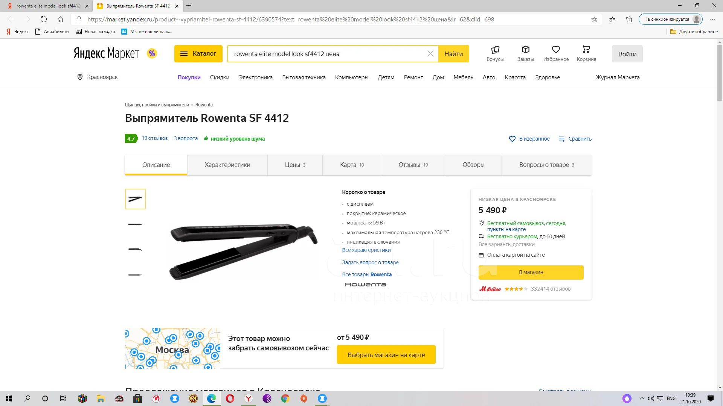Open the Карта tab
The height and width of the screenshot is (406, 723).
click(352, 165)
